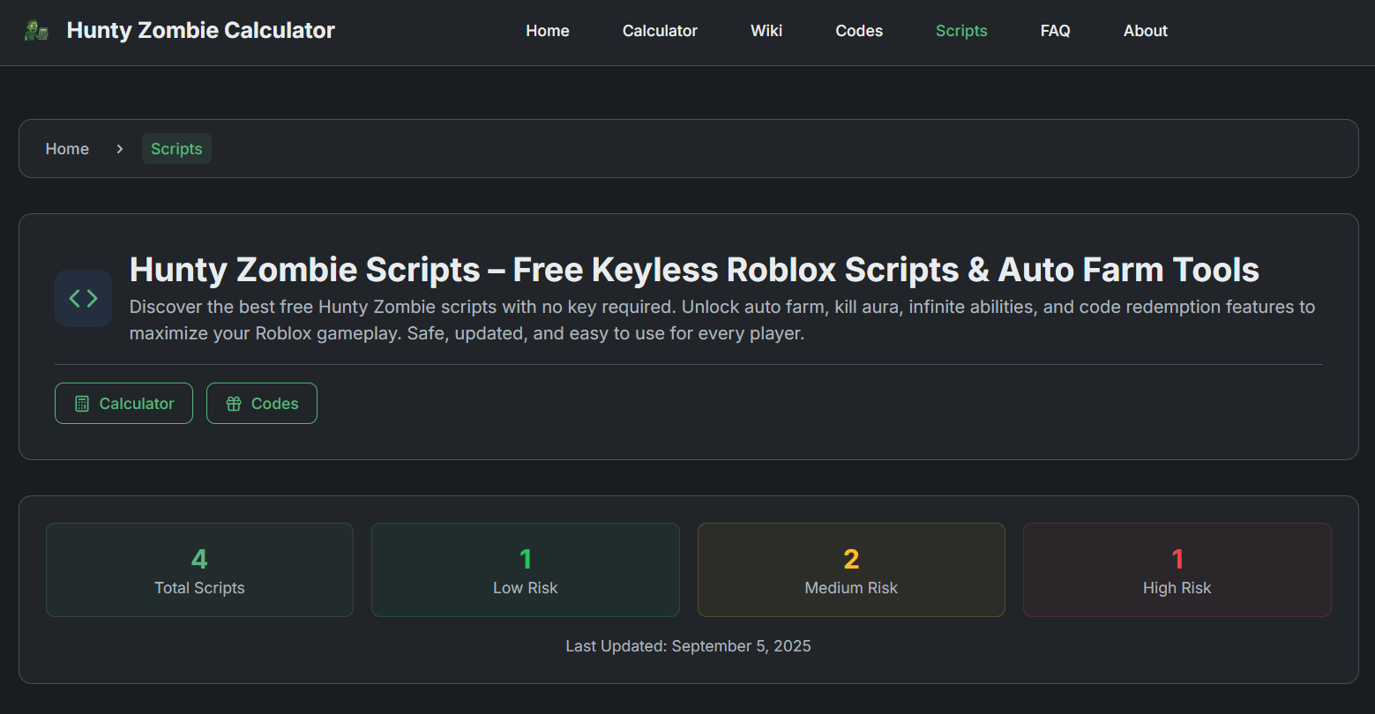
Task: Select the Medium Risk stat card
Action: tap(851, 570)
